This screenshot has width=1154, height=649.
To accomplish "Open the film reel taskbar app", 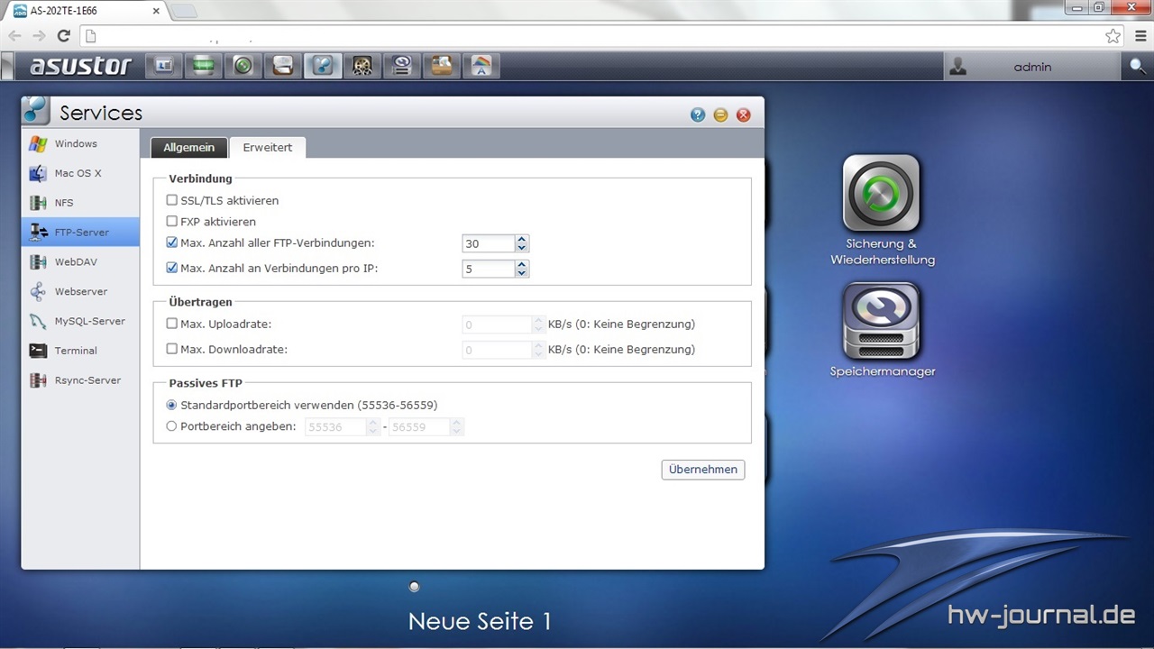I will pos(362,66).
